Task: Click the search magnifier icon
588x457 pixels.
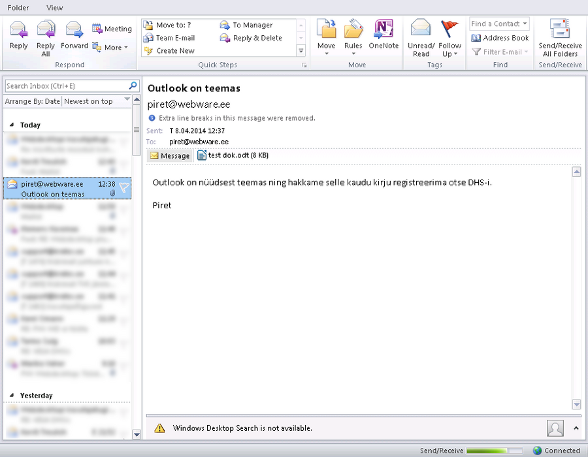Action: 133,86
